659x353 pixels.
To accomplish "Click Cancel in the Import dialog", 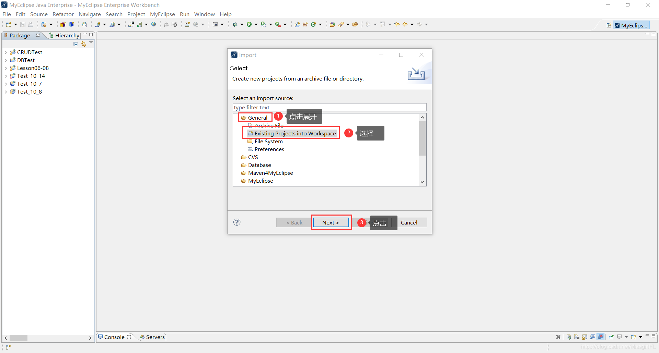I will 409,222.
